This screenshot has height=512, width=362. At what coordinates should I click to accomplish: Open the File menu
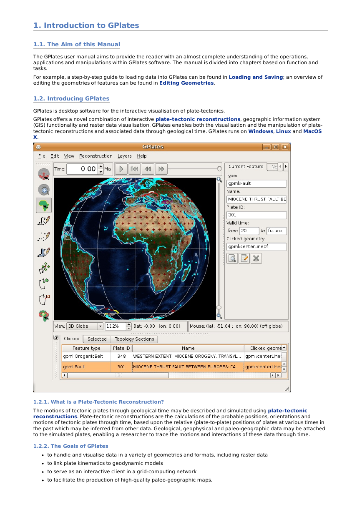42,156
